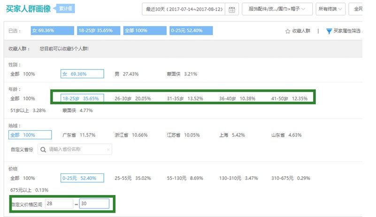Click the custom province name input field
376x217 pixels.
[x=75, y=150]
